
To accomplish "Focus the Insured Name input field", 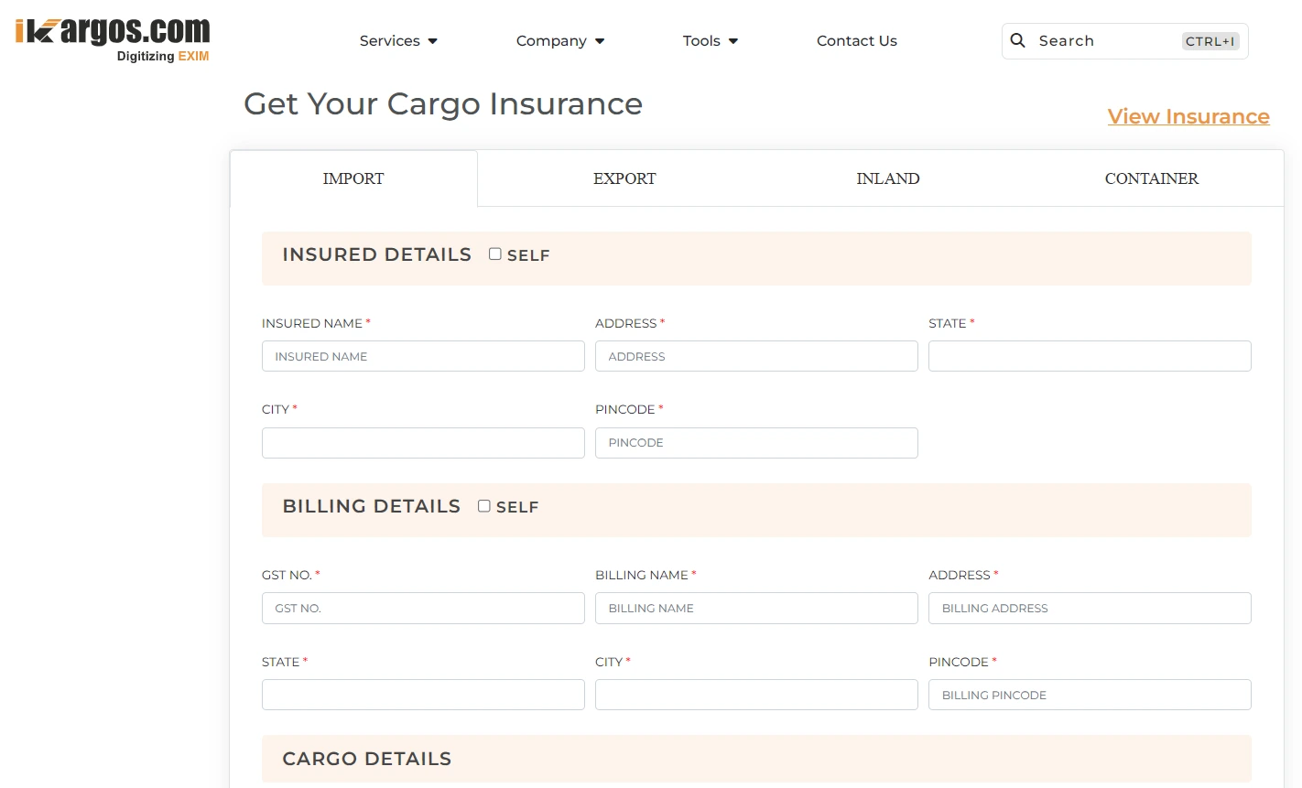I will tap(423, 356).
